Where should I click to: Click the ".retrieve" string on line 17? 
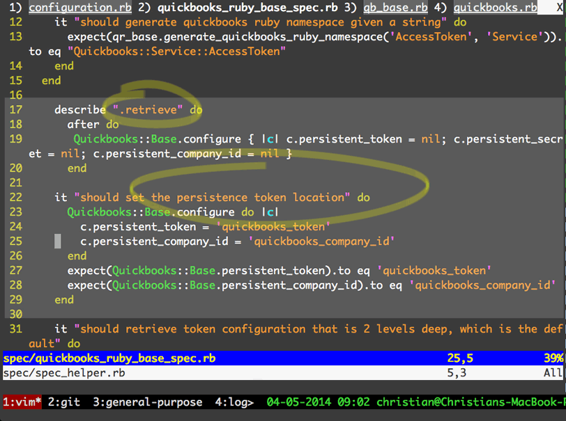point(148,109)
